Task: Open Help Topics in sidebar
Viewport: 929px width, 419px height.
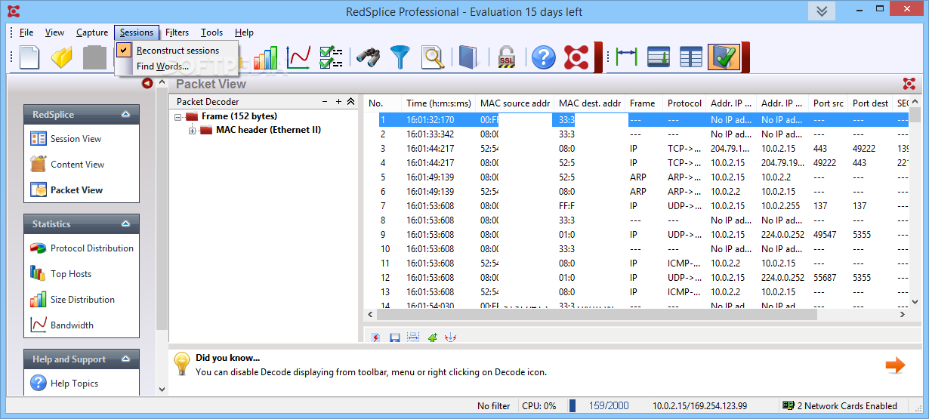Action: pyautogui.click(x=74, y=384)
